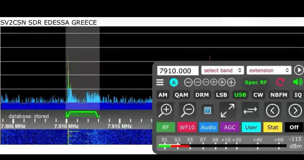Viewport: 304px width, 160px height.
Task: Click the green passband shape on the tuning scale
Action: (82, 114)
